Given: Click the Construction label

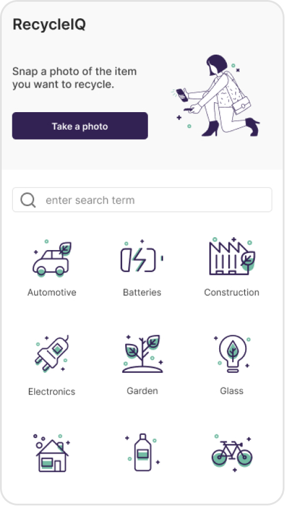Looking at the screenshot, I should tap(232, 292).
